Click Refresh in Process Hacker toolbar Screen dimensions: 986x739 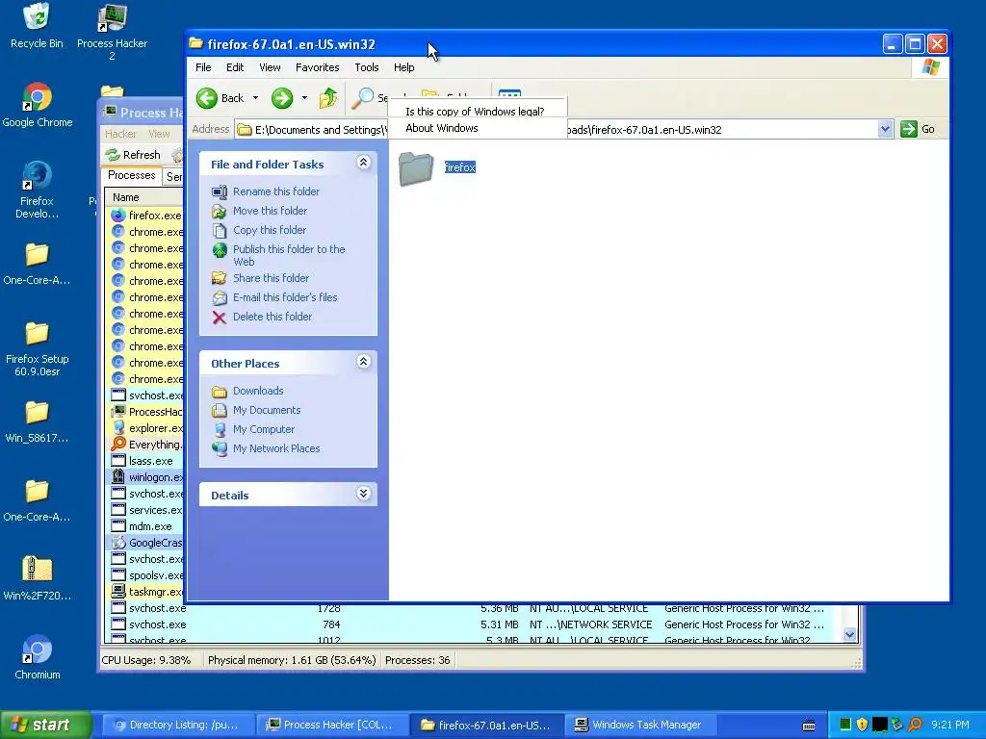pyautogui.click(x=133, y=155)
